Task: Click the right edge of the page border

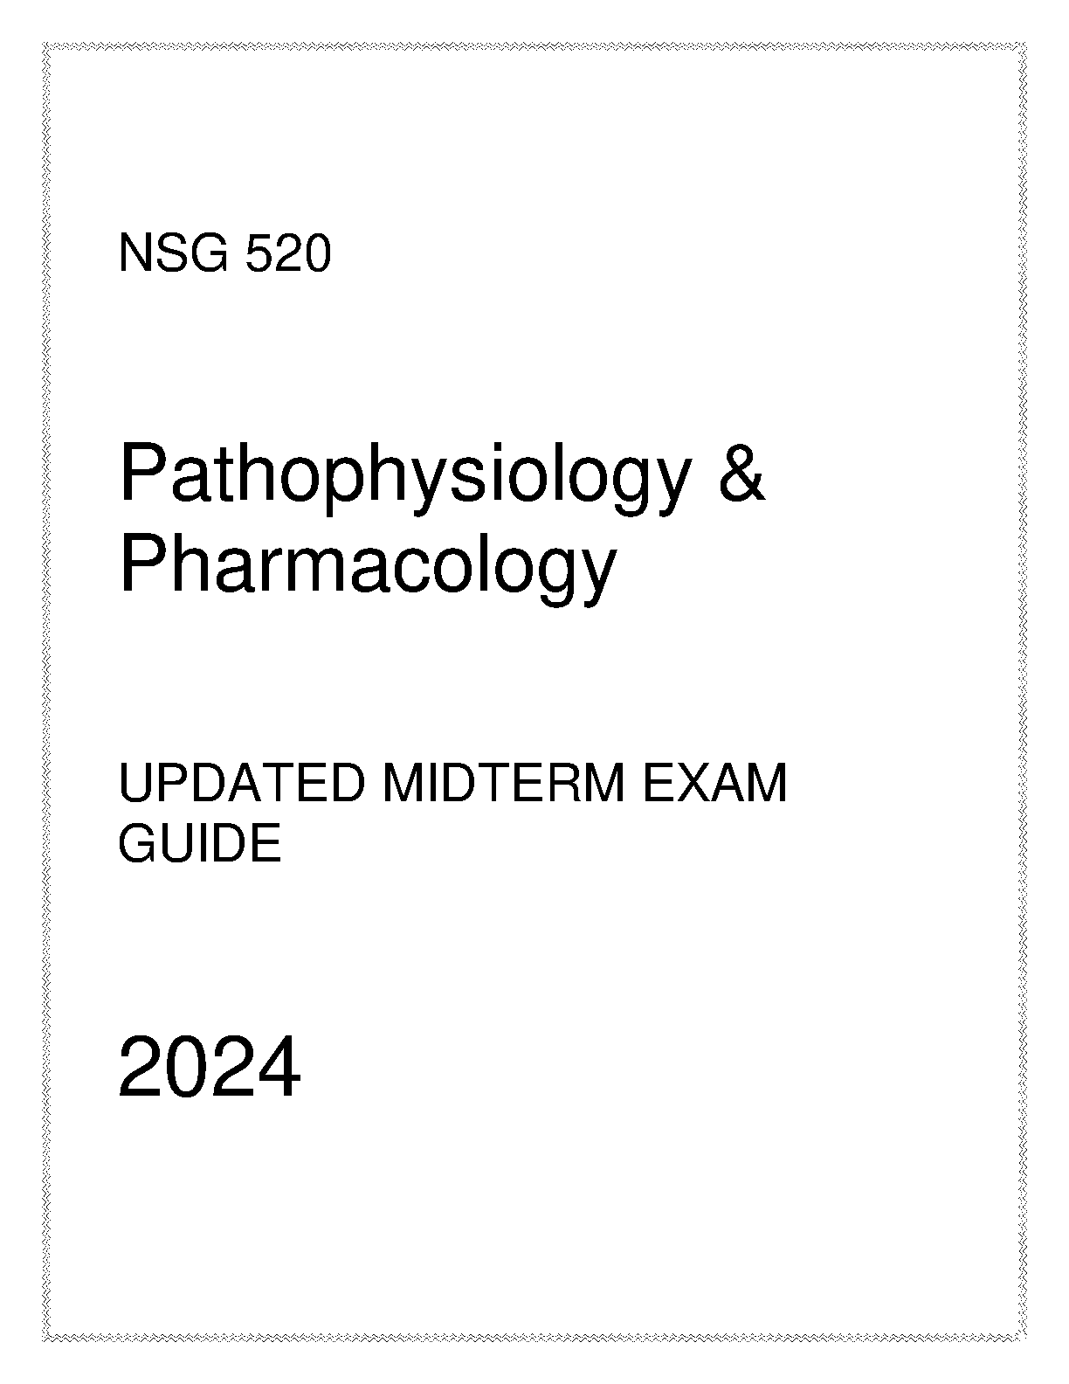Action: pyautogui.click(x=1021, y=692)
